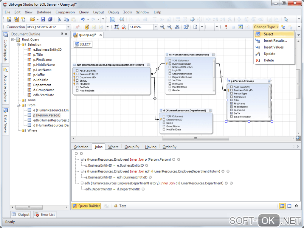
Task: Open the Database menu
Action: click(44, 12)
